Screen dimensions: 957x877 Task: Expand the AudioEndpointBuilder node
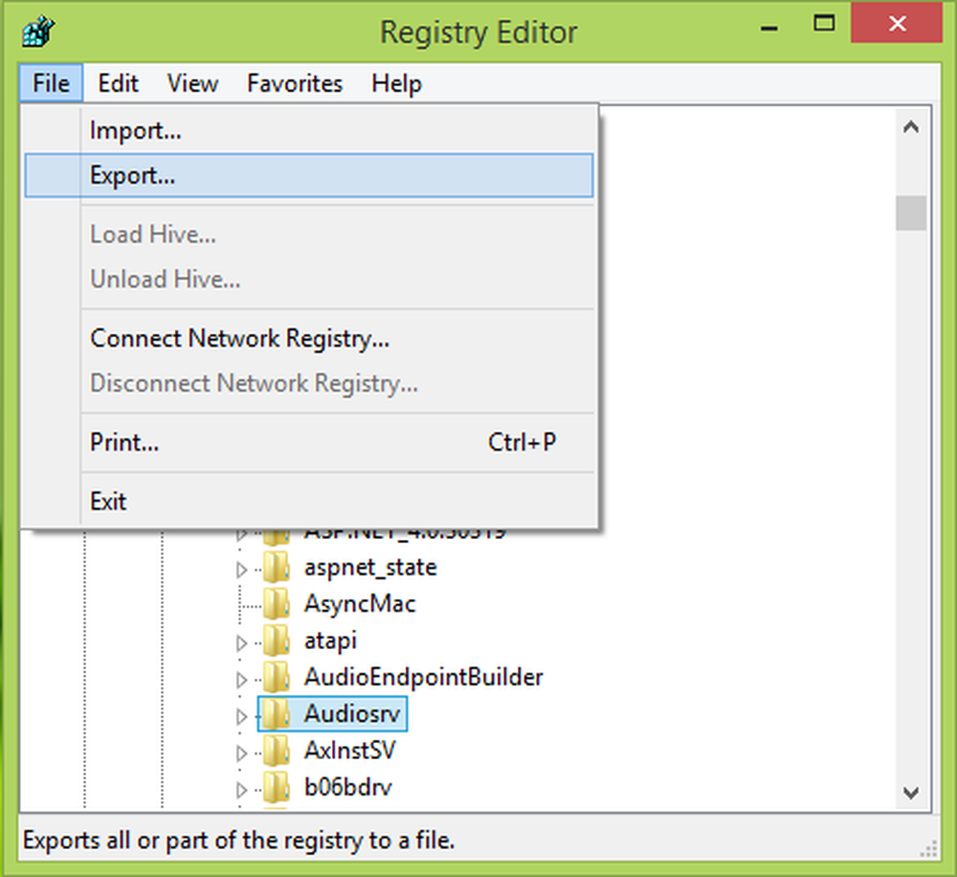click(241, 680)
